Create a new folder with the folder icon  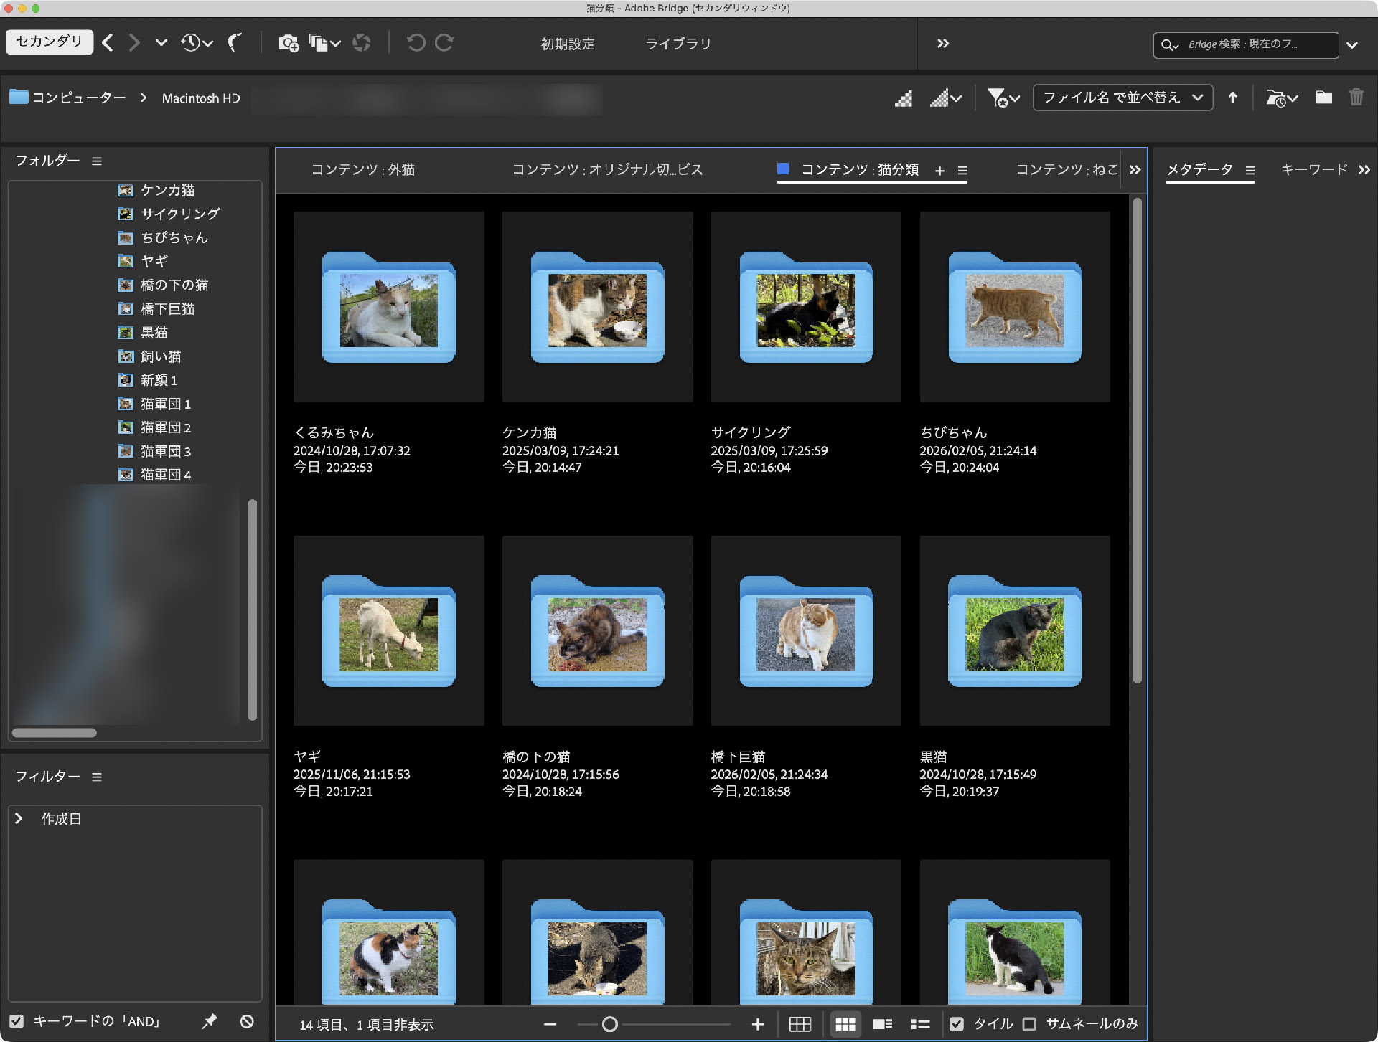[x=1323, y=98]
